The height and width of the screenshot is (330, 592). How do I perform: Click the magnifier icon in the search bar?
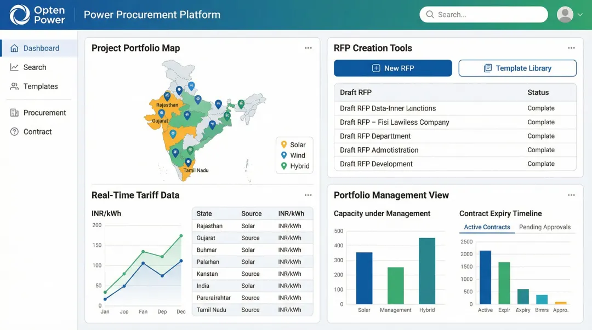click(430, 14)
